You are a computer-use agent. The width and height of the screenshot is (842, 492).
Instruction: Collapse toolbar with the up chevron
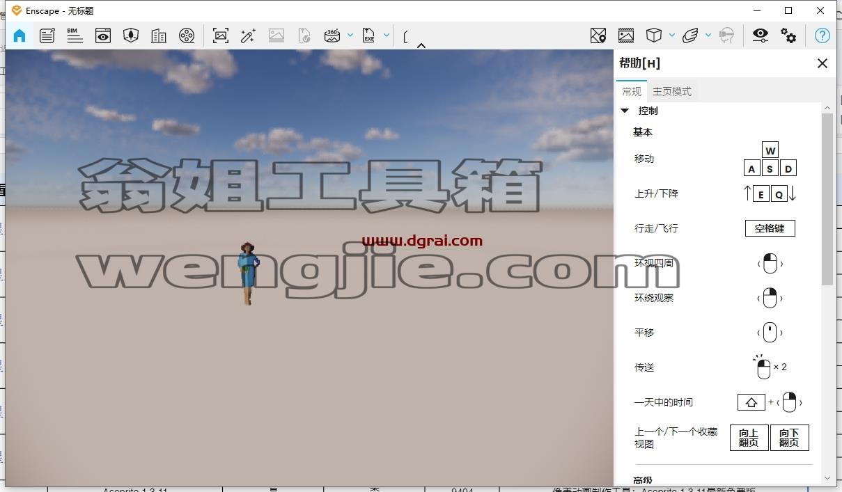point(421,45)
